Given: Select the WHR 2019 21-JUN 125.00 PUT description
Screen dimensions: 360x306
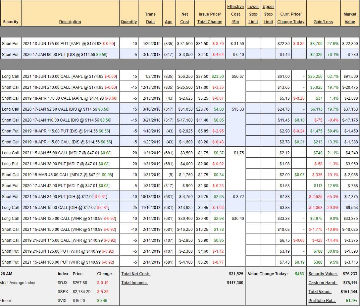Looking at the screenshot, I should coord(68,251).
